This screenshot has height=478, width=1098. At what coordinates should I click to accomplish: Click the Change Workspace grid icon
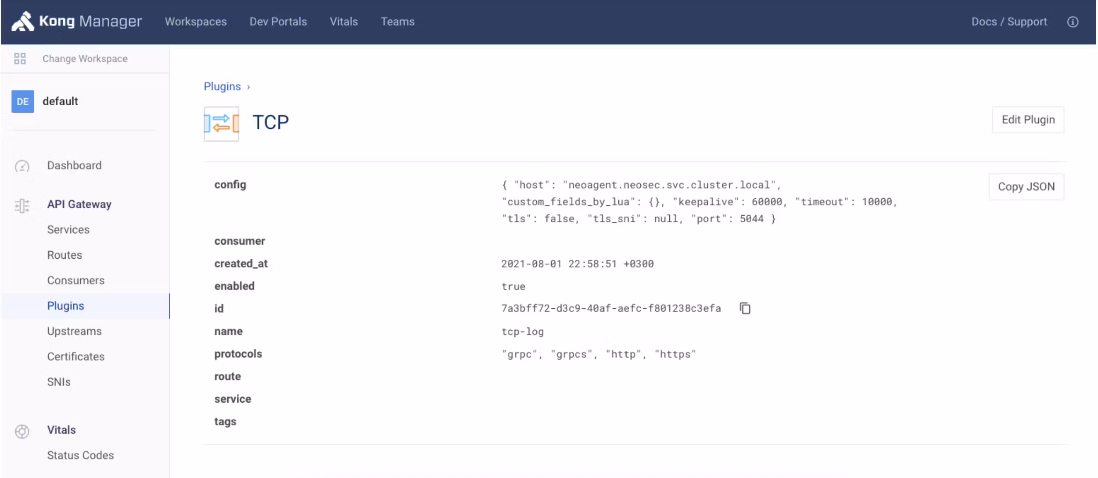(20, 59)
